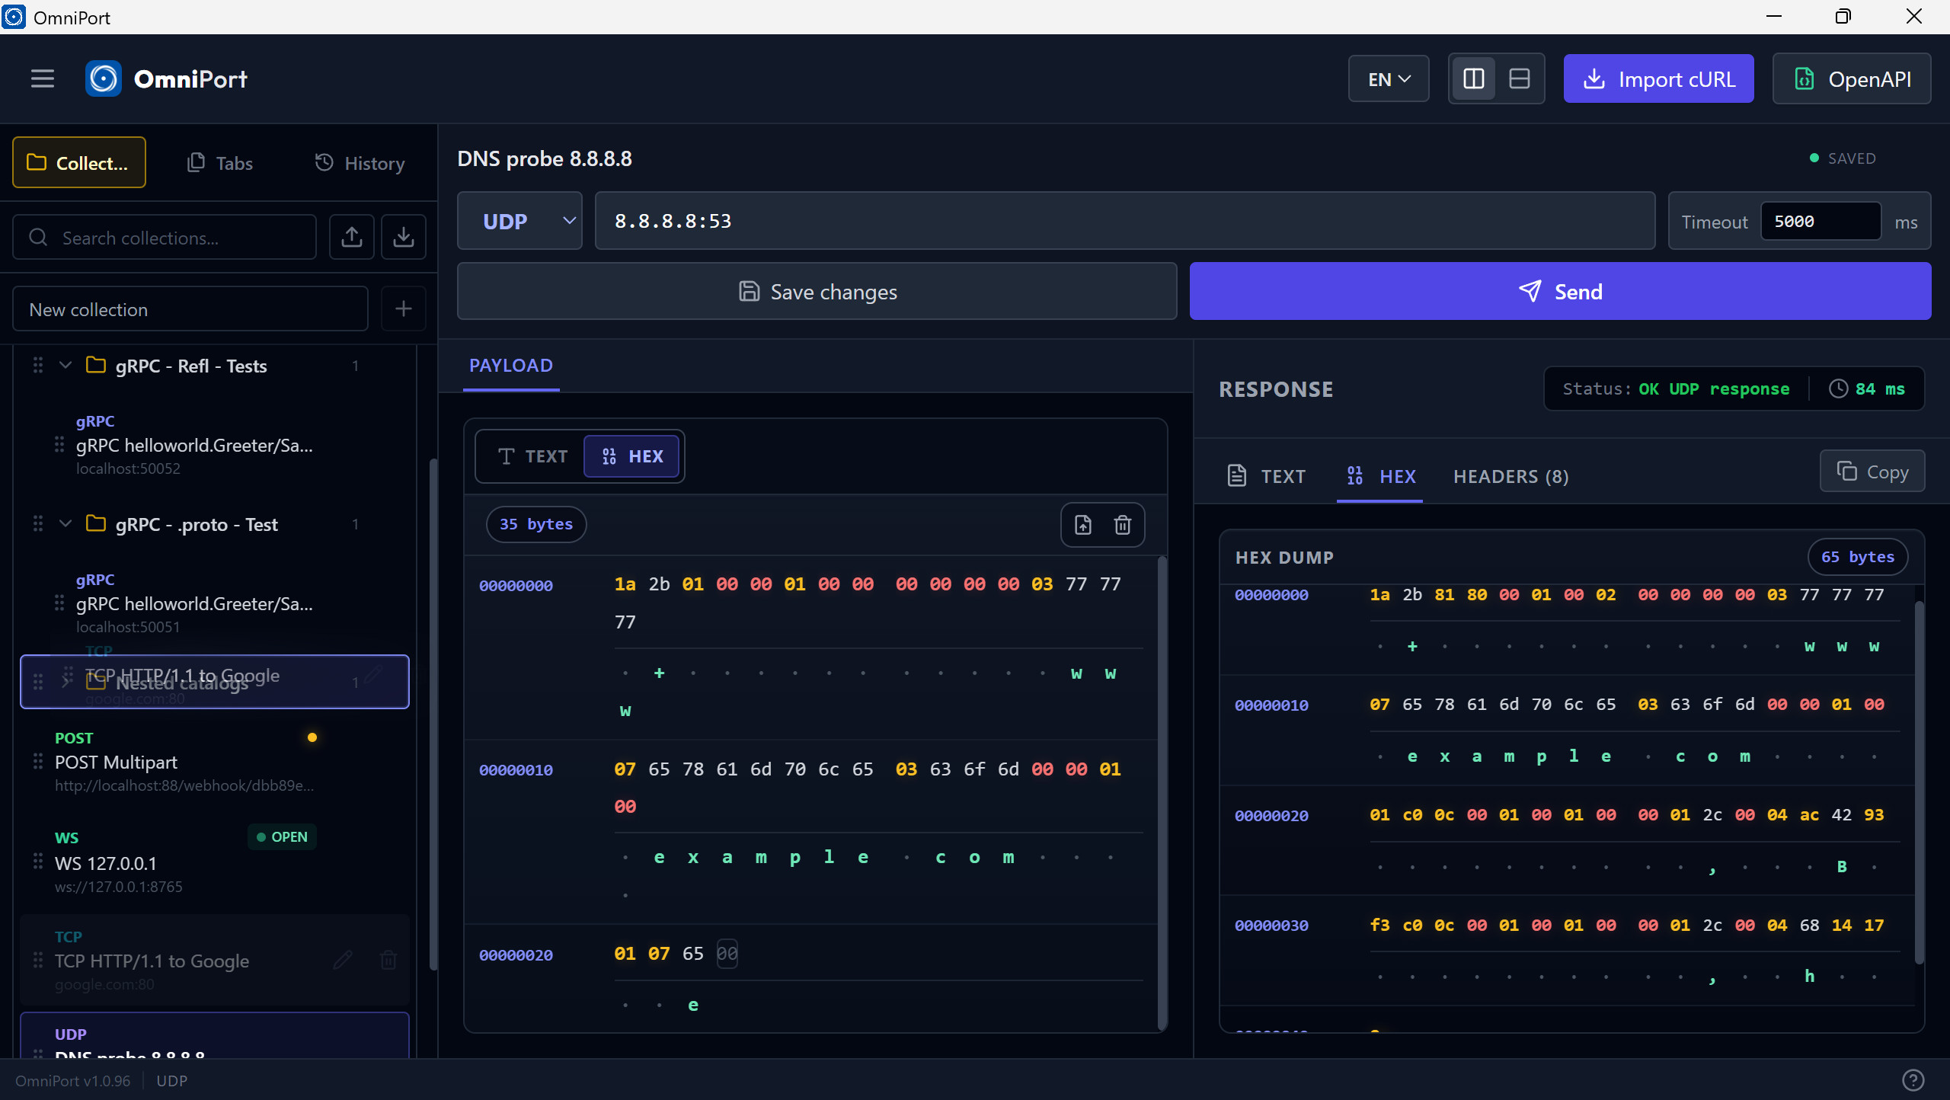Click the active hex byte 00 at offset 00000020
Viewport: 1950px width, 1100px height.
(727, 953)
